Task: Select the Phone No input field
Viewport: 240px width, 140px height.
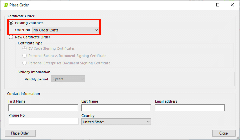Action: click(x=43, y=122)
